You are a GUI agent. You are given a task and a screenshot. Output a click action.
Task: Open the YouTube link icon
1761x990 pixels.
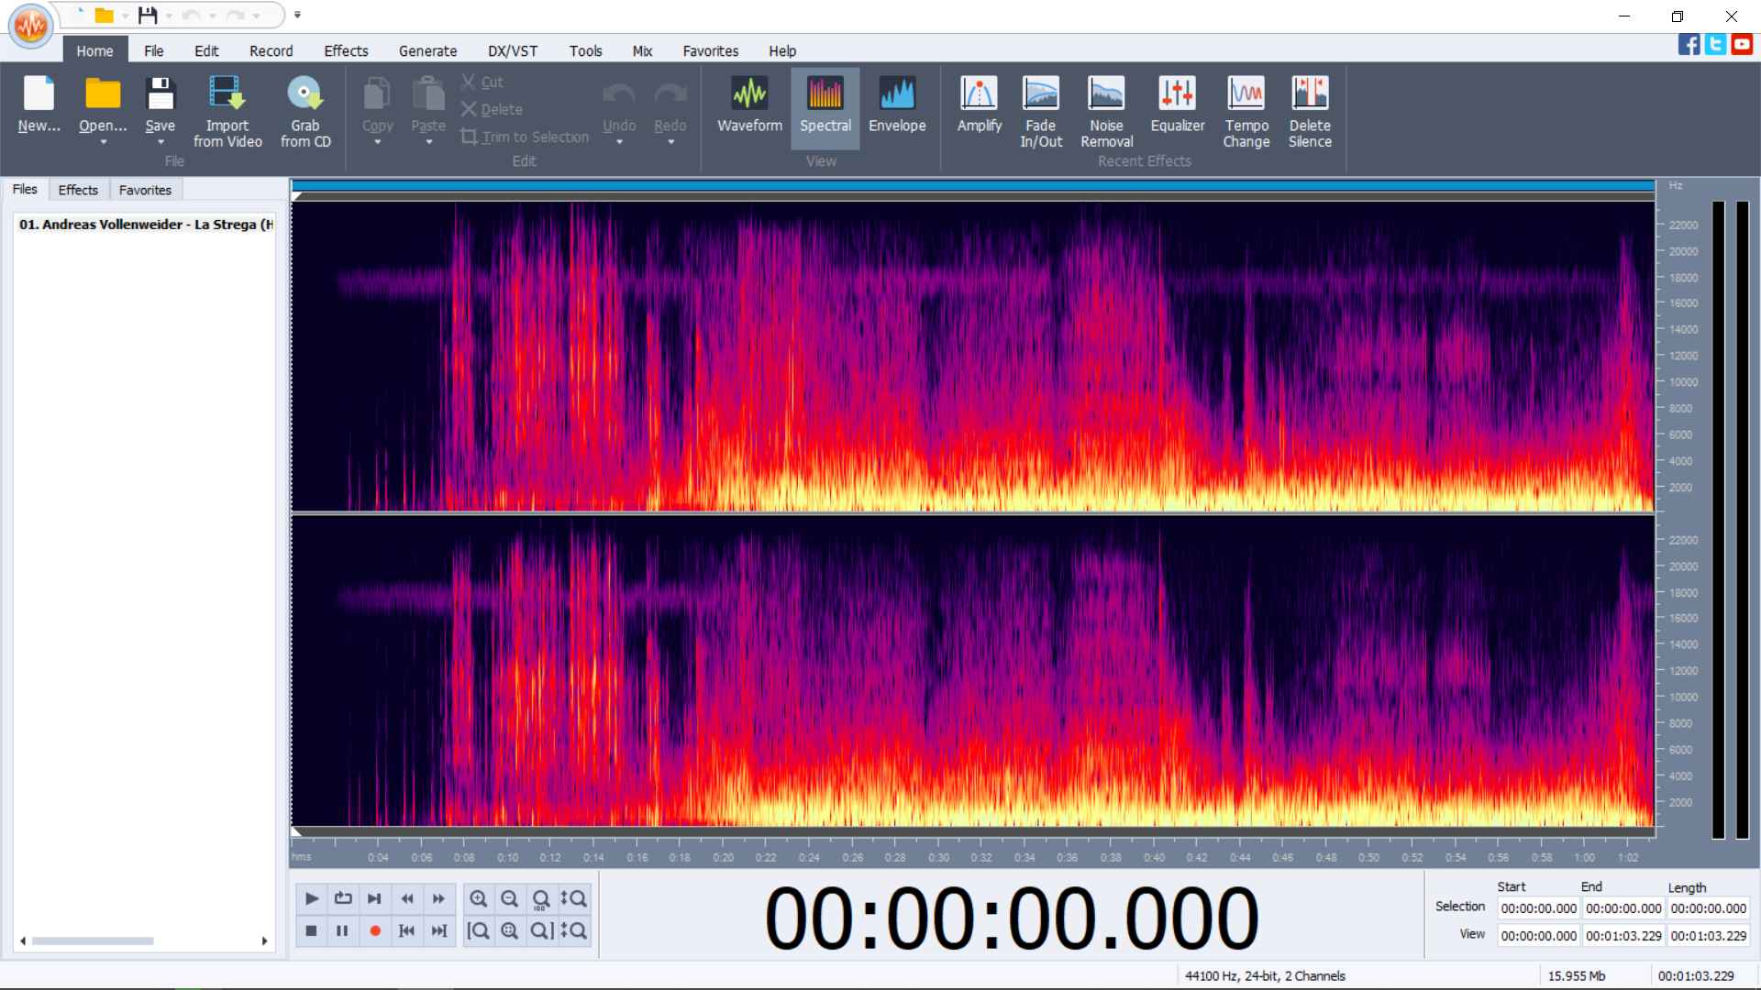1742,44
